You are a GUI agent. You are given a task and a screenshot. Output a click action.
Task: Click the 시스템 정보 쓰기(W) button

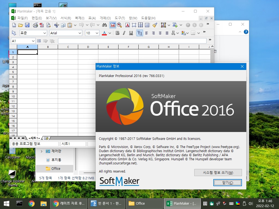tap(218, 173)
